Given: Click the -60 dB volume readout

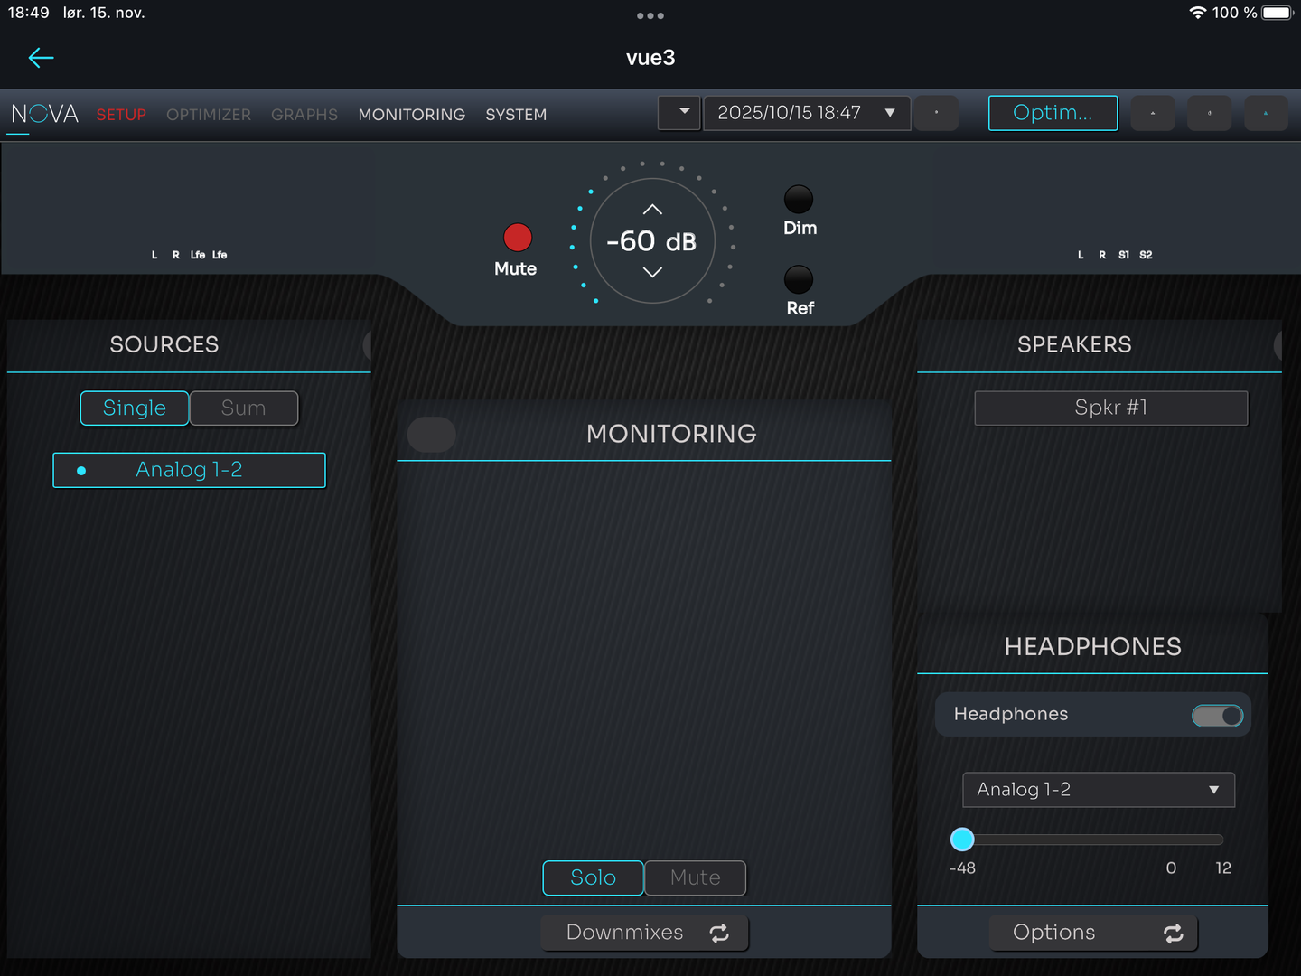Looking at the screenshot, I should (x=651, y=241).
